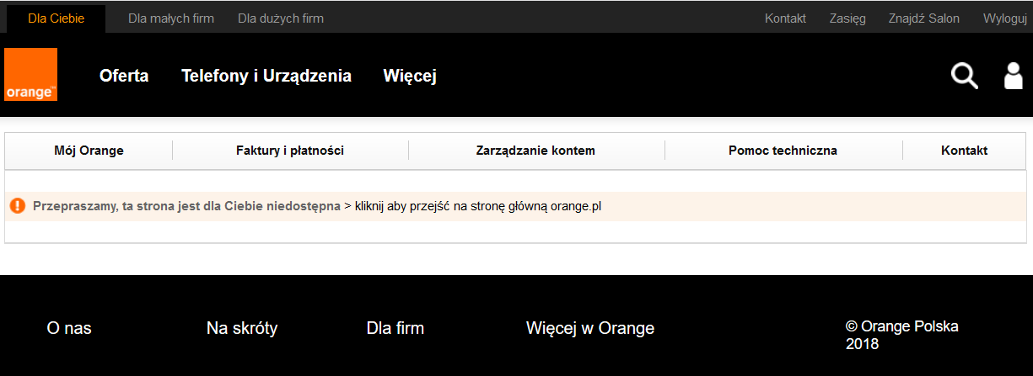This screenshot has width=1033, height=376.
Task: Select the Dla Ciebie tab
Action: coord(56,19)
